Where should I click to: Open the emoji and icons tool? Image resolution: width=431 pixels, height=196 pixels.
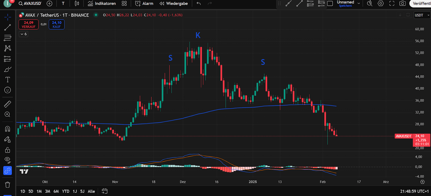8,90
